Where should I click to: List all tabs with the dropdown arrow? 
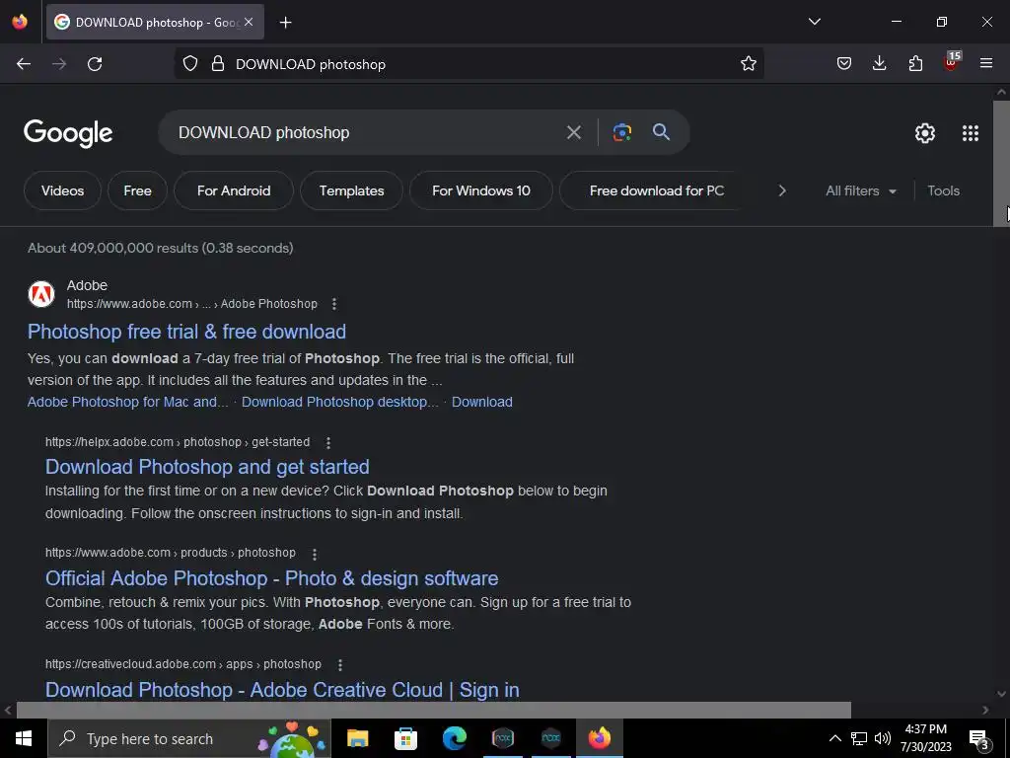(815, 22)
